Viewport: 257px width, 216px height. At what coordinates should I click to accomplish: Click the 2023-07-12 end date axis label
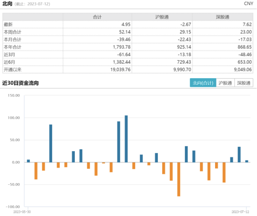point(240,211)
